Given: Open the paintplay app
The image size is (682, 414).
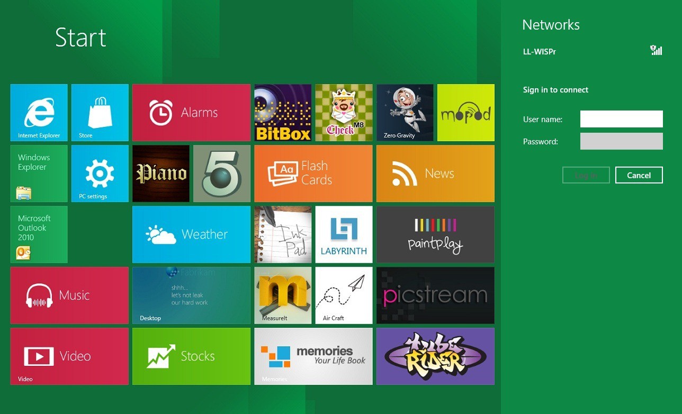Looking at the screenshot, I should click(x=435, y=234).
